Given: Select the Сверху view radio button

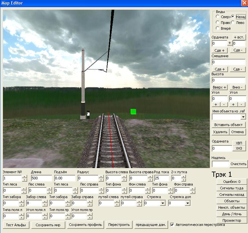Looking at the screenshot, I should pyautogui.click(x=218, y=17).
